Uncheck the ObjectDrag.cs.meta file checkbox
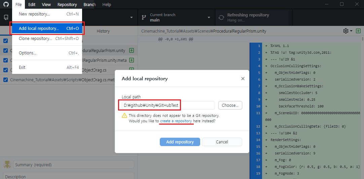The width and height of the screenshot is (364, 179). click(6, 80)
